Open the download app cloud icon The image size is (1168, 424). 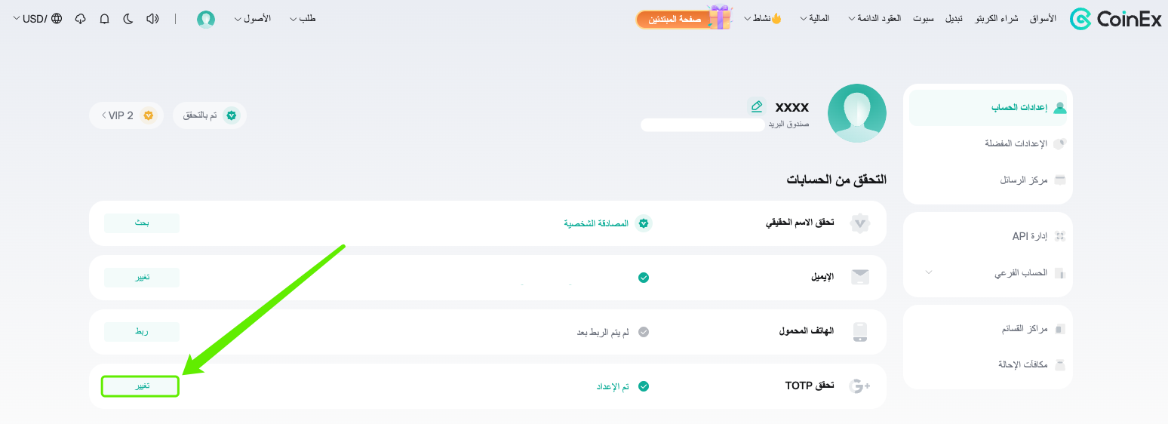point(81,19)
